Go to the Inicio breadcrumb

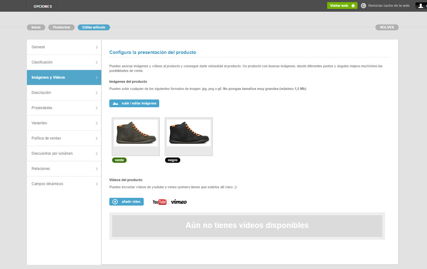pyautogui.click(x=36, y=27)
